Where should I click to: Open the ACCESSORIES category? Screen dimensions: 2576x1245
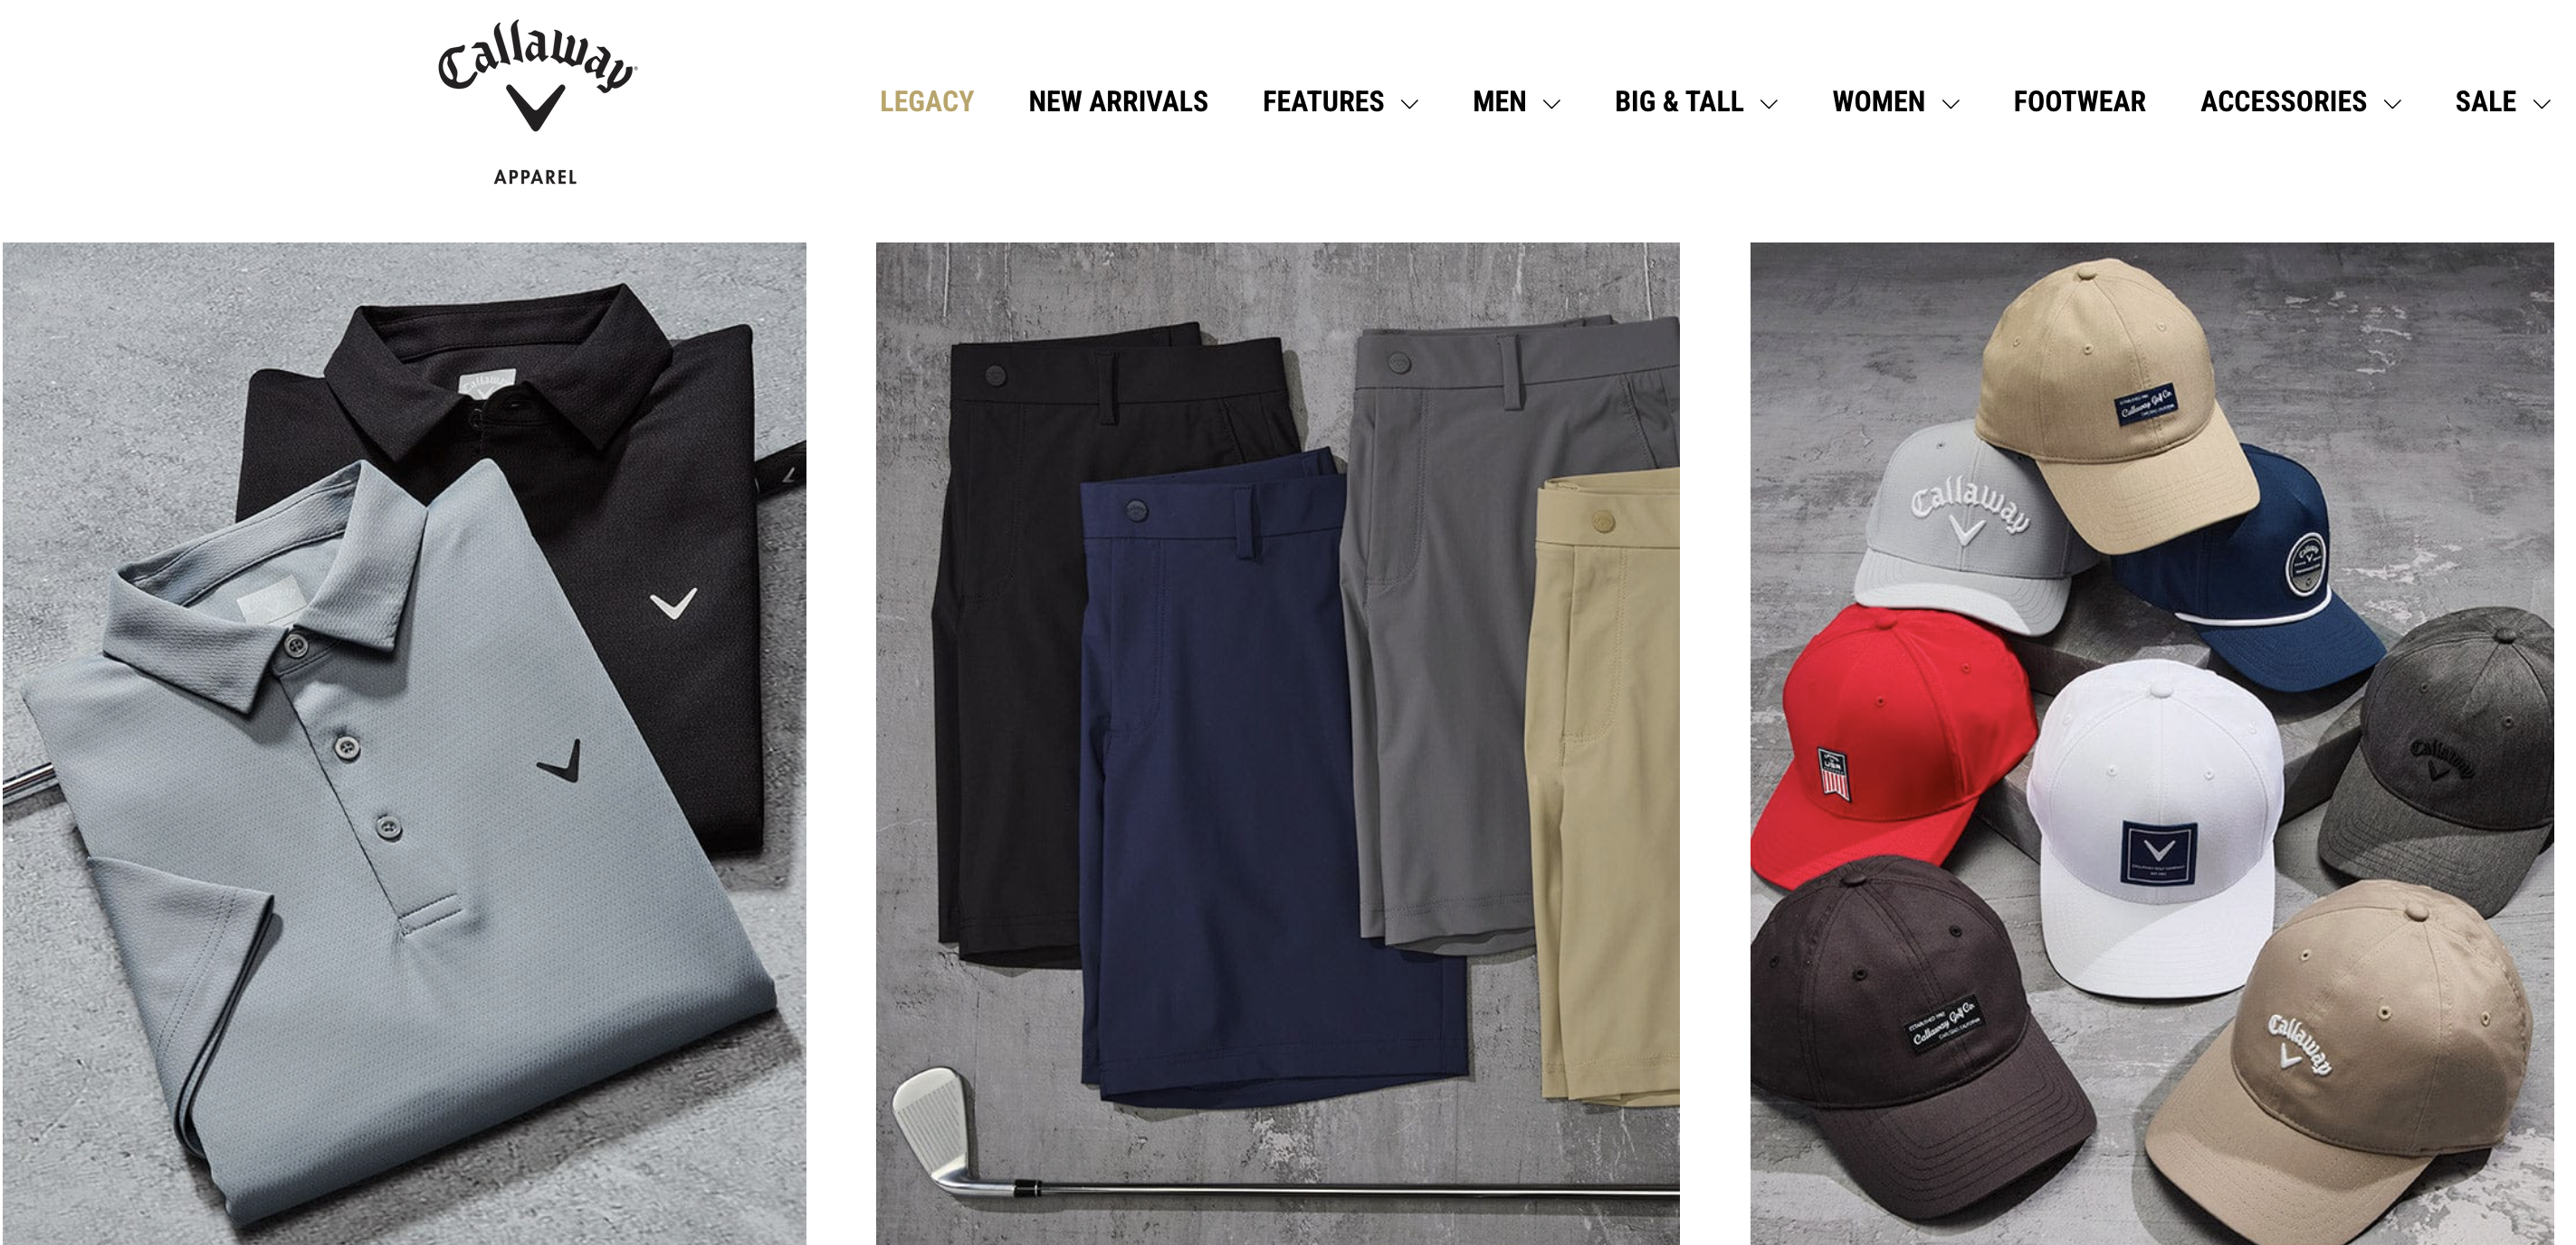pyautogui.click(x=2283, y=102)
